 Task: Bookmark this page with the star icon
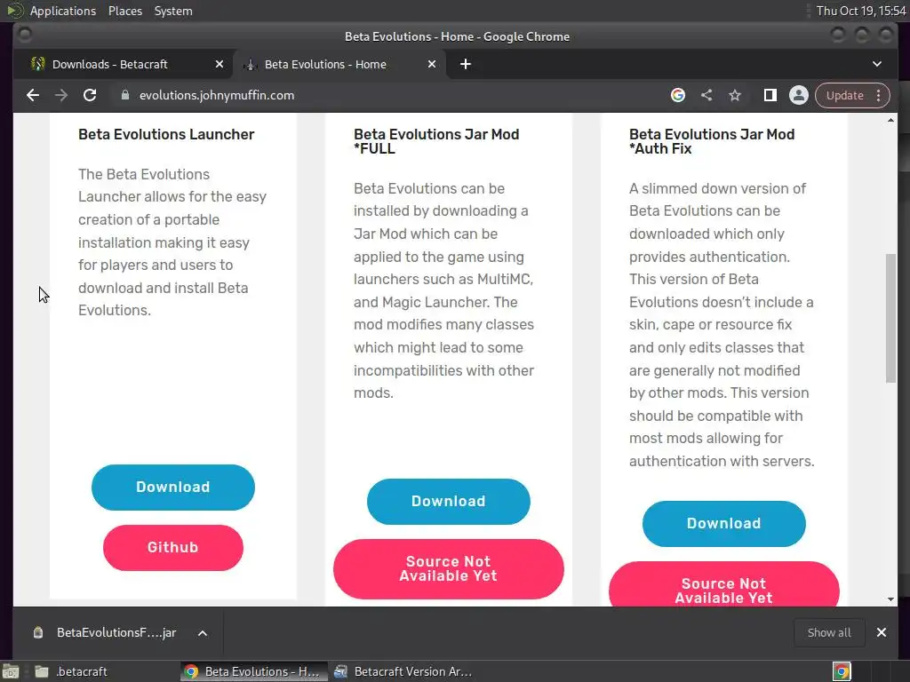pos(735,95)
